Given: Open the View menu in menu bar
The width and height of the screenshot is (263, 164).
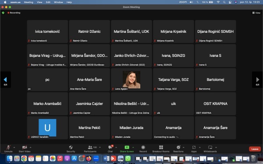Looking at the screenshot, I should click(x=39, y=2).
